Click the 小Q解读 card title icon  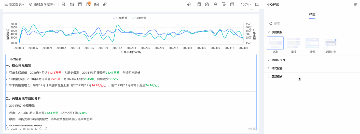[x=7, y=59]
